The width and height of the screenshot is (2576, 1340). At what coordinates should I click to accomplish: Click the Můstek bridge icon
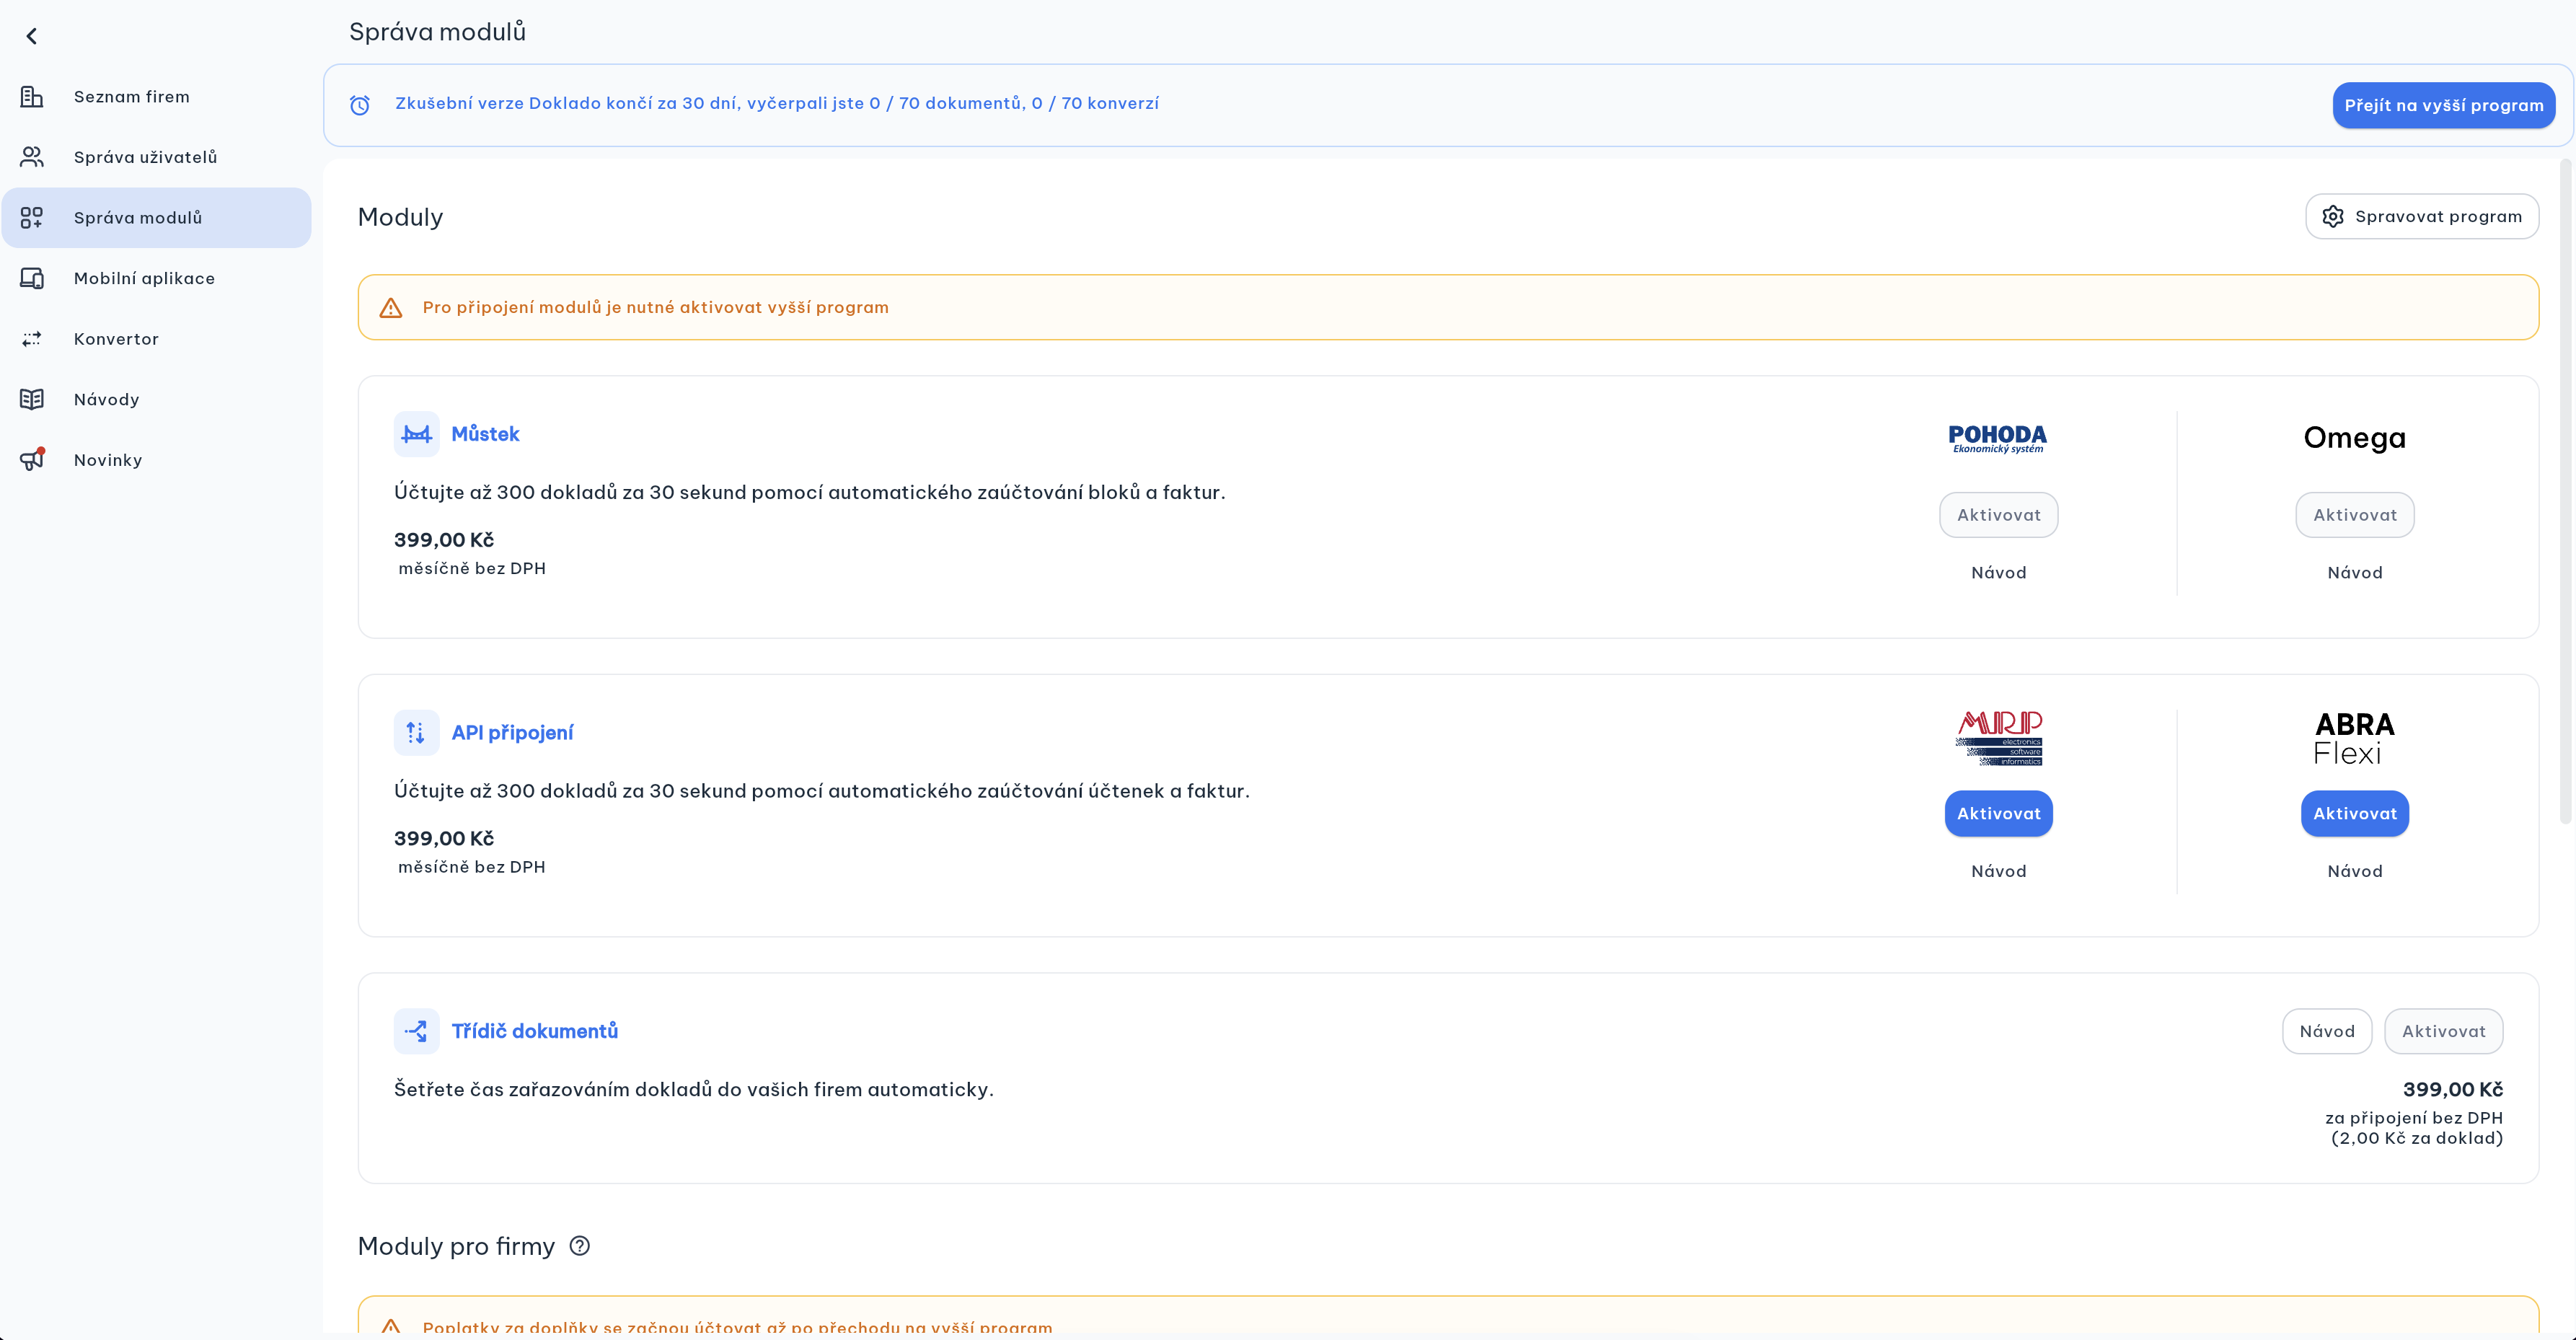pos(416,434)
